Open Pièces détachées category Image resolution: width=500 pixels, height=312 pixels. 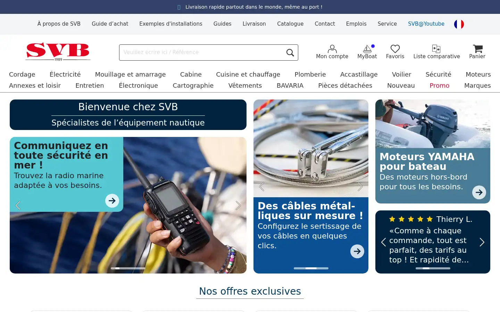[345, 86]
